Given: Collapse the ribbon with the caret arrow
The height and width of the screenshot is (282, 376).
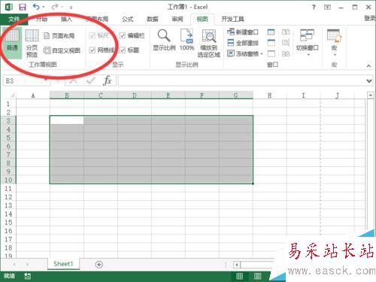Looking at the screenshot, I should [368, 66].
